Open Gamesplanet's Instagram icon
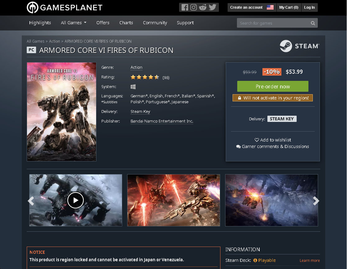Image resolution: width=347 pixels, height=269 pixels. click(x=194, y=7)
